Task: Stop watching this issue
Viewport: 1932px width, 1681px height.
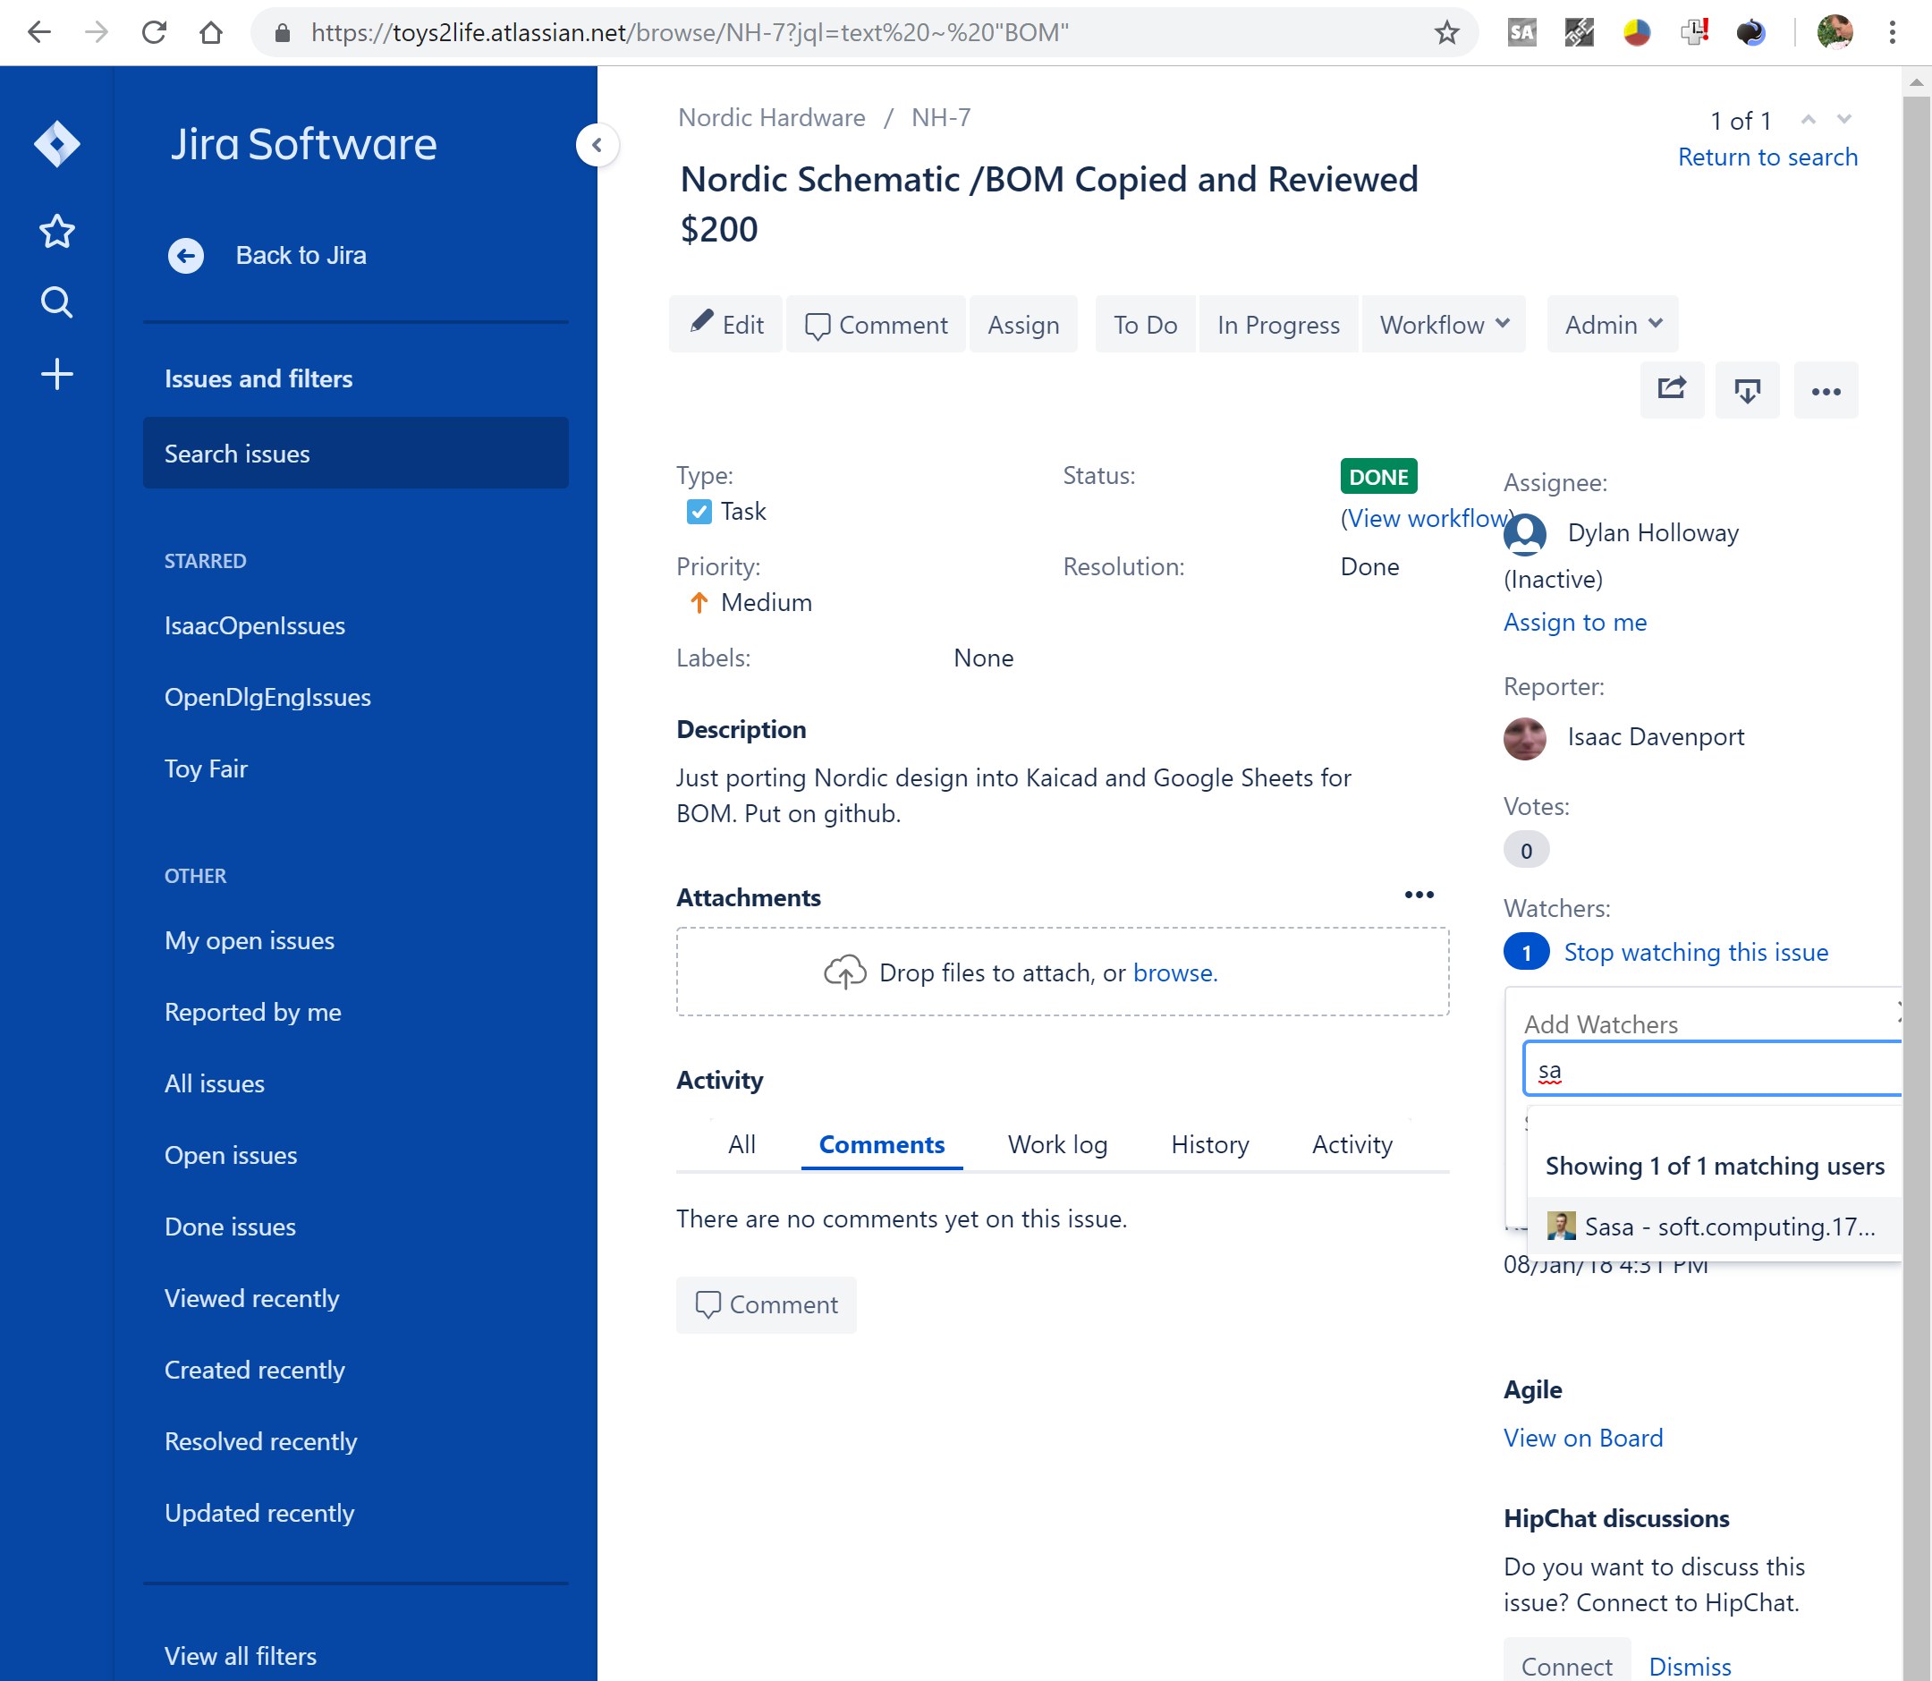Action: [1696, 951]
